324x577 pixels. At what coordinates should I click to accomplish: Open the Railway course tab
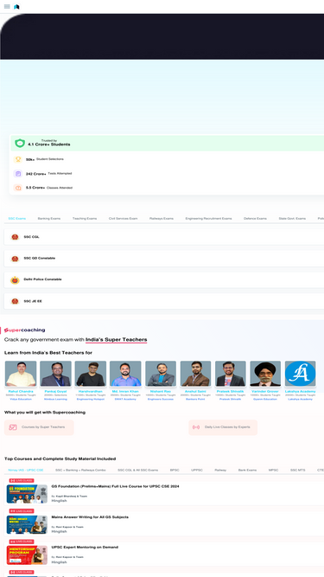(x=220, y=471)
